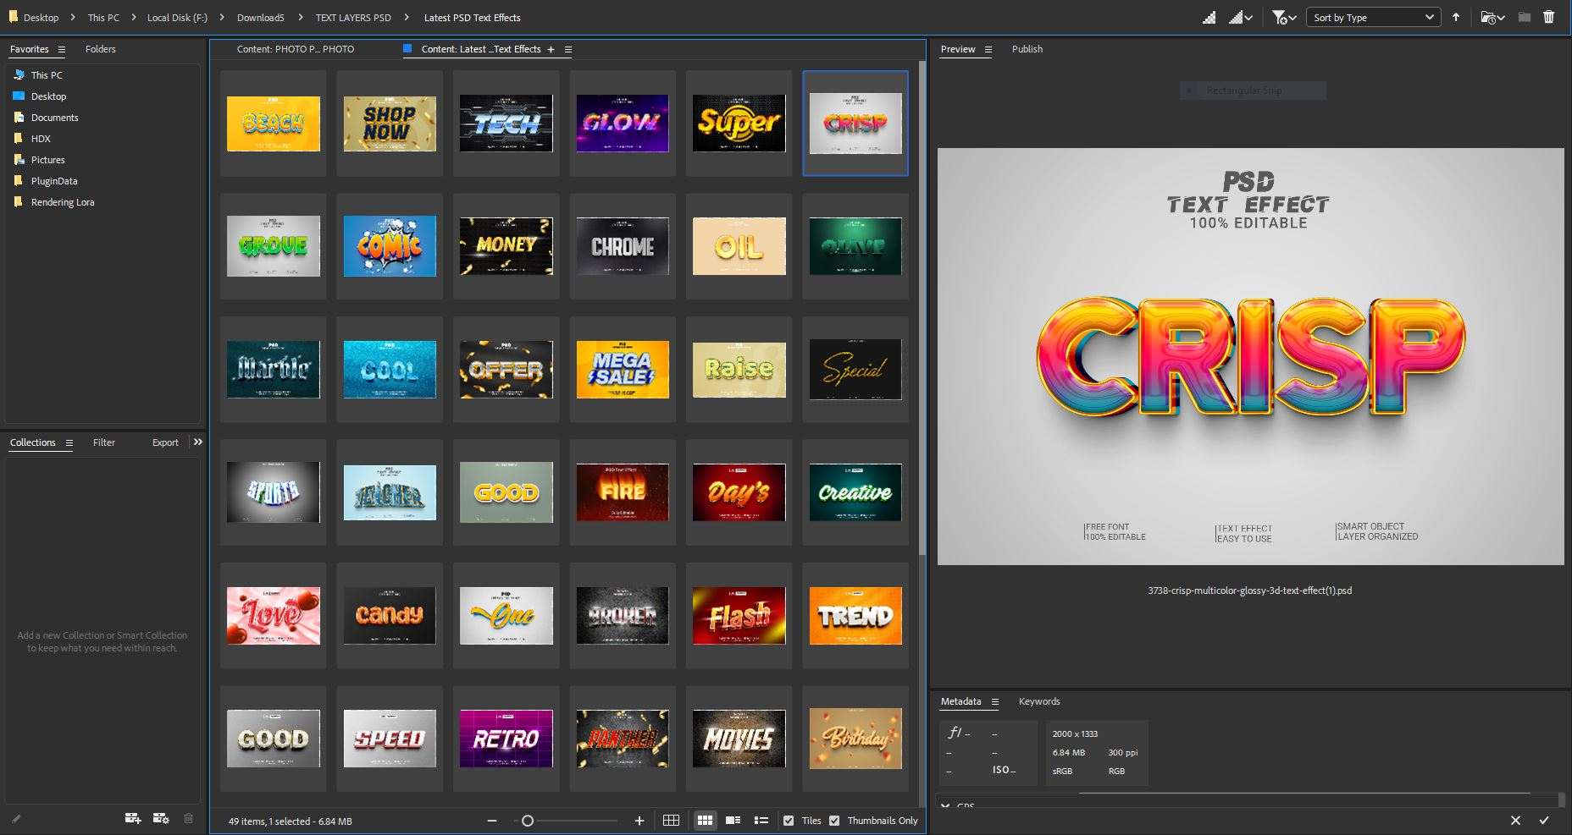Viewport: 1572px width, 835px height.
Task: Click Downloads in the path bar
Action: 260,18
